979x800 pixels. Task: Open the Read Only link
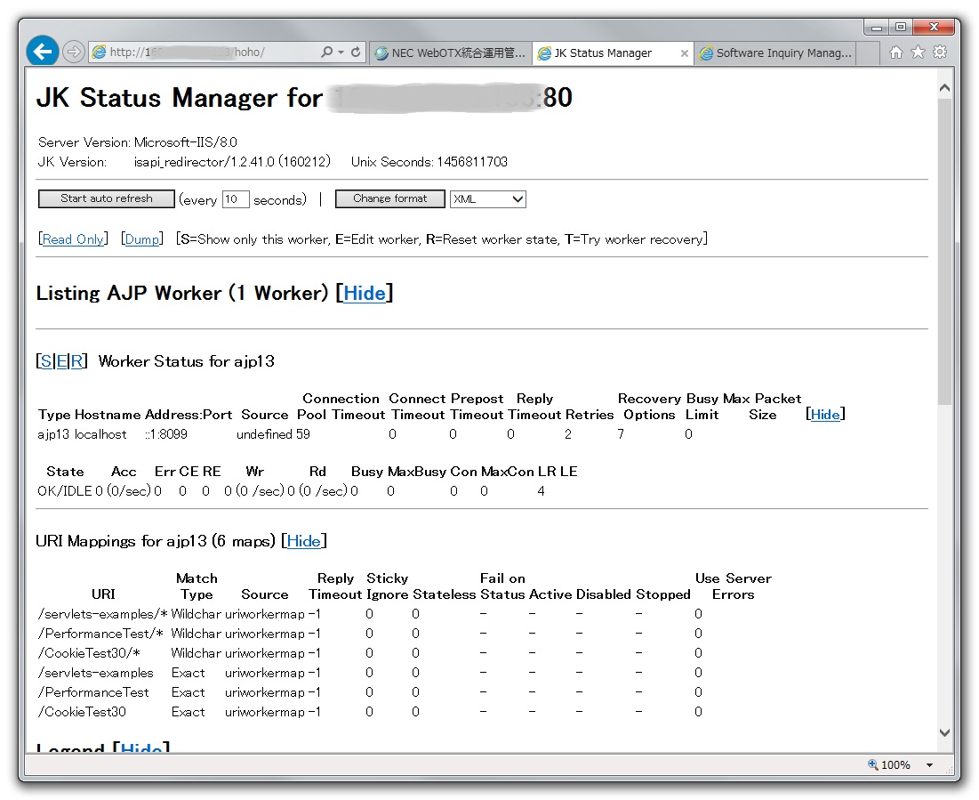(73, 239)
